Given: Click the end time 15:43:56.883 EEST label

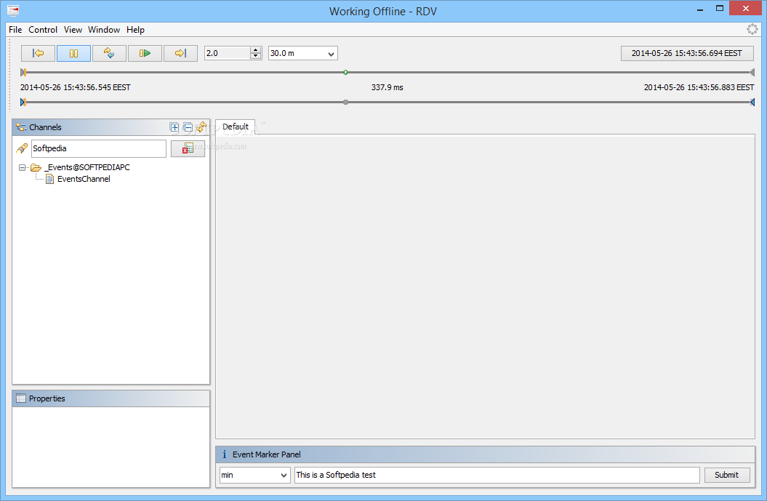Looking at the screenshot, I should [x=699, y=87].
